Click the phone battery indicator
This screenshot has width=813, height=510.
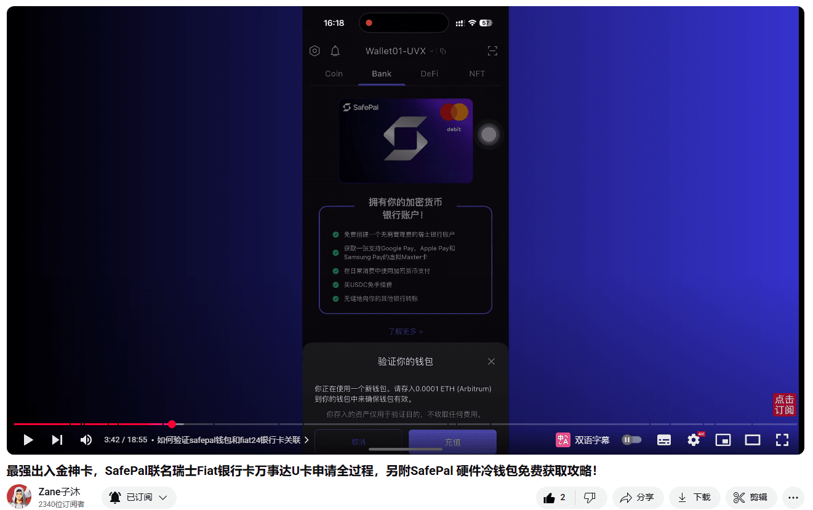(x=486, y=23)
